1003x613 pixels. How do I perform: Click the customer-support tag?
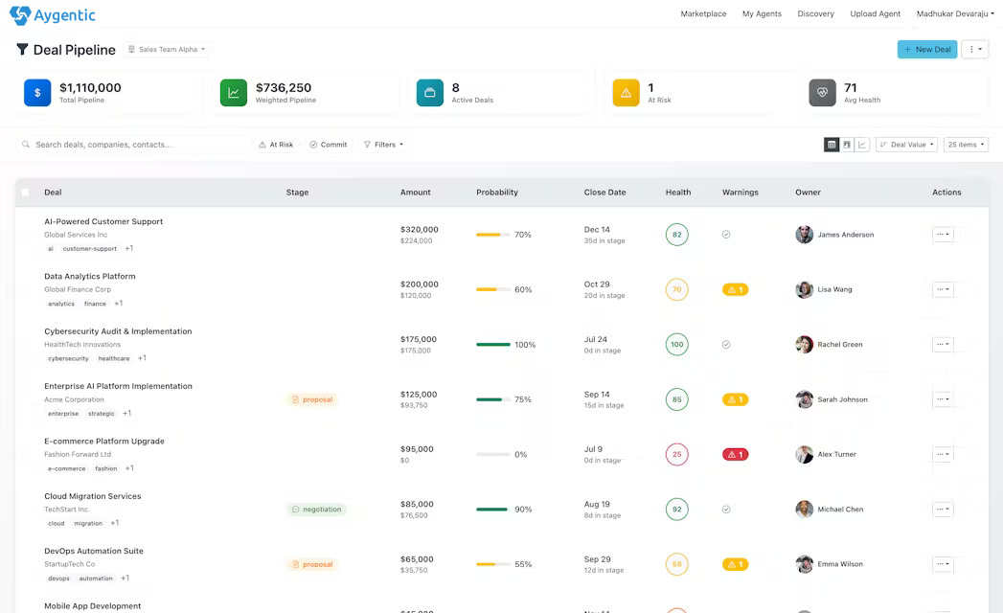(x=89, y=248)
